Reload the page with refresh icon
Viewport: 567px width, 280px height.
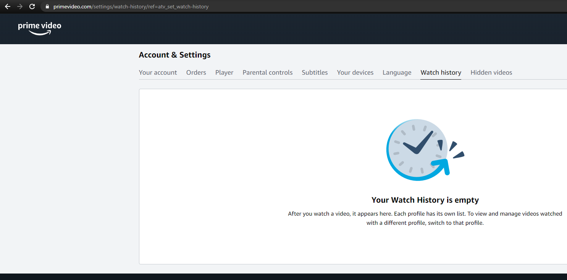32,6
